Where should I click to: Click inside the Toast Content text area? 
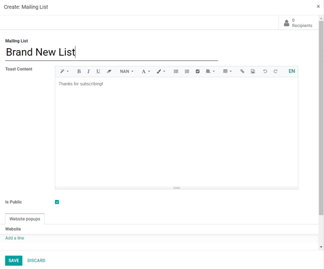point(177,132)
